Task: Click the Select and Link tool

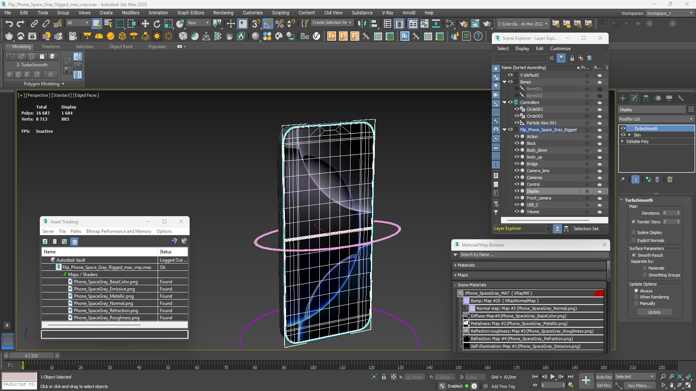Action: point(34,24)
